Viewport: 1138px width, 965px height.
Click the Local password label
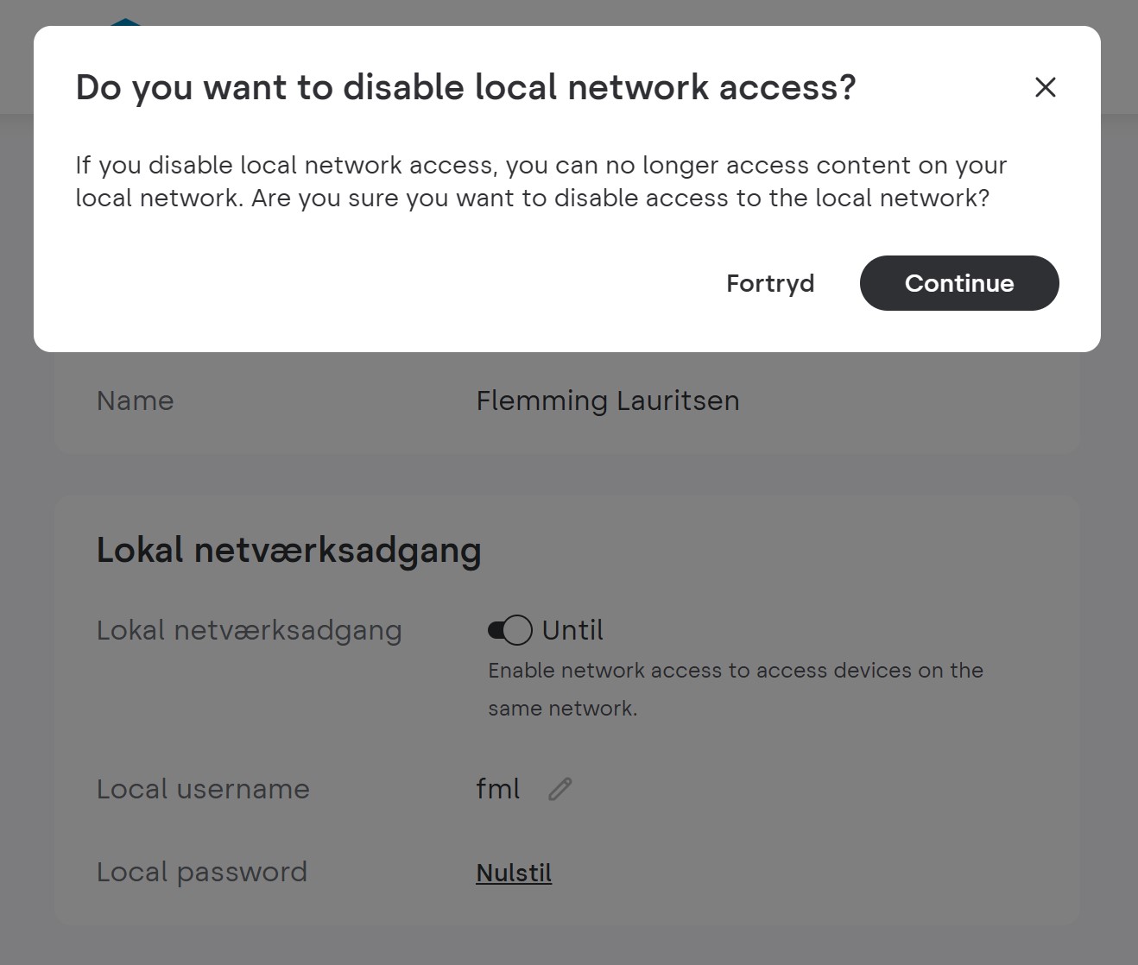click(202, 872)
